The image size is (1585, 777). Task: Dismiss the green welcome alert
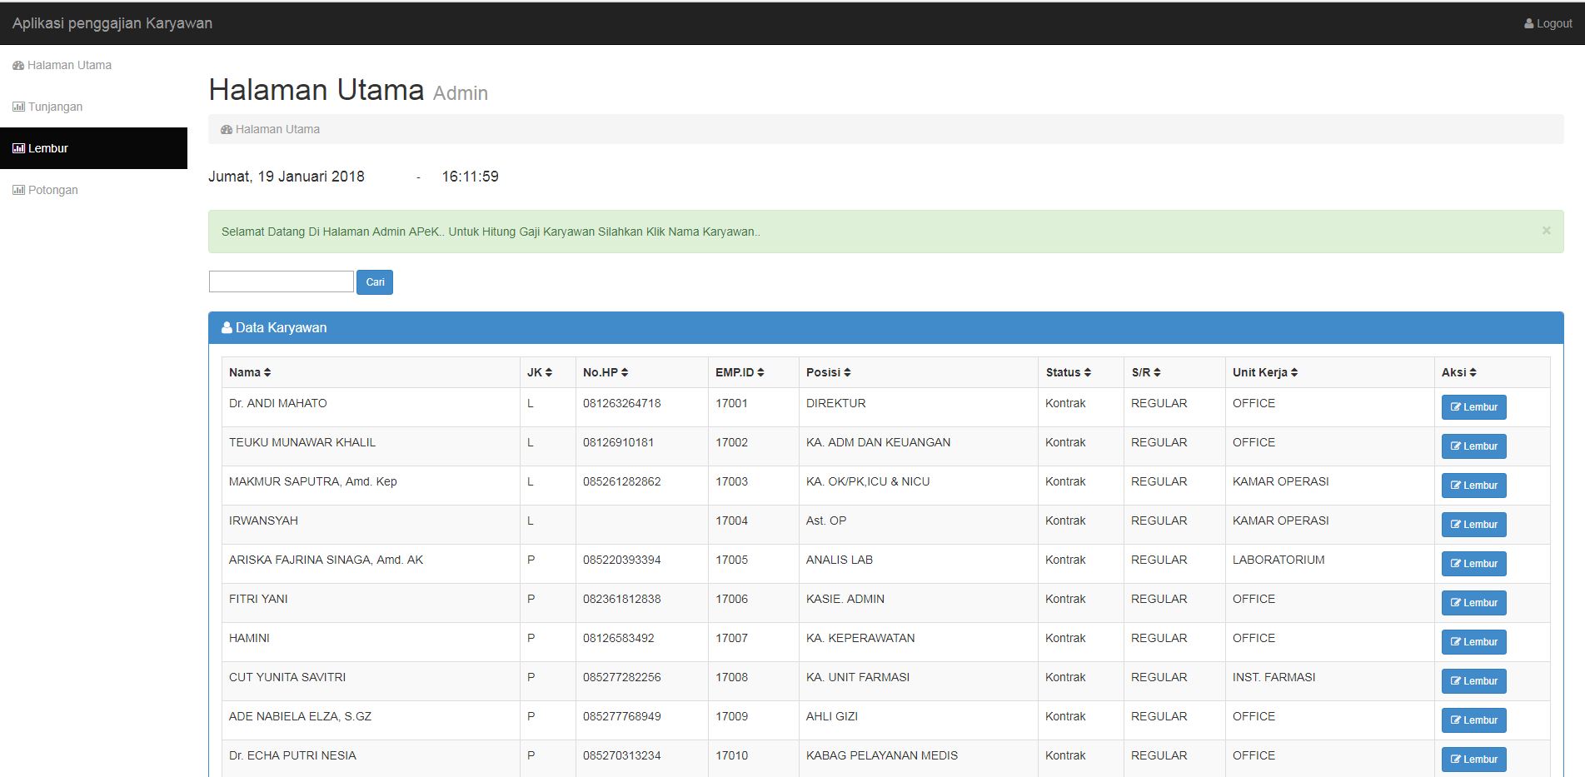click(x=1546, y=231)
